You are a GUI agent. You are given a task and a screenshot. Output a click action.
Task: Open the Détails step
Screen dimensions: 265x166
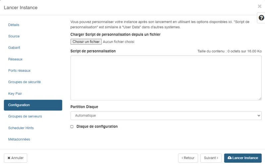[14, 25]
